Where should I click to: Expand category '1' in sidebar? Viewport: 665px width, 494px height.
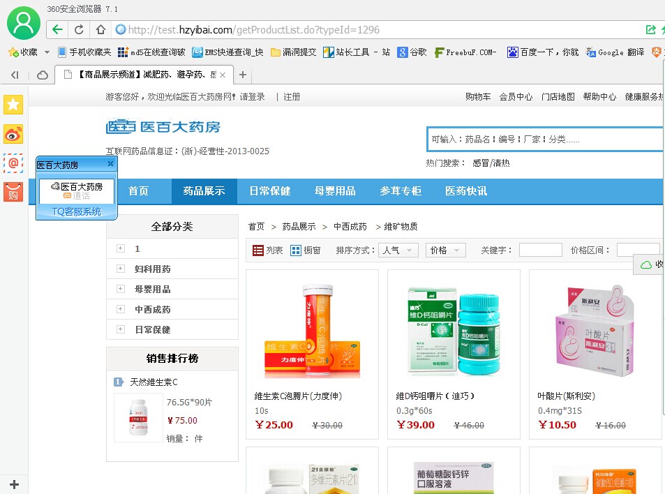coord(121,248)
